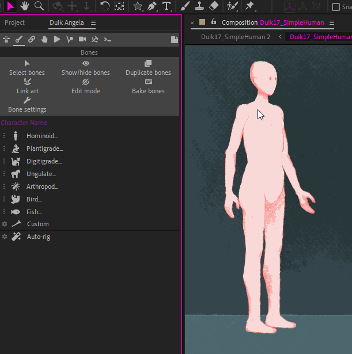Click the Fish bone preset icon
This screenshot has width=352, height=354.
16,212
